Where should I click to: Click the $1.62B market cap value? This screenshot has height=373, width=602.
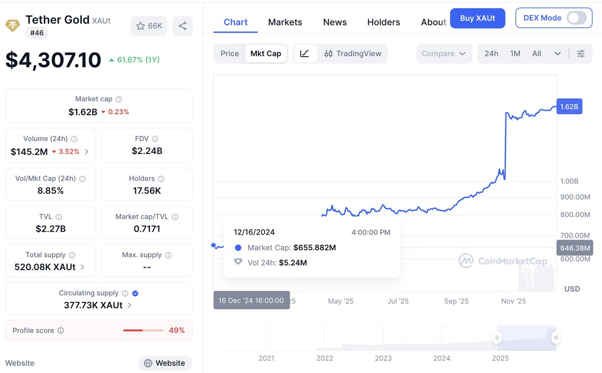83,112
